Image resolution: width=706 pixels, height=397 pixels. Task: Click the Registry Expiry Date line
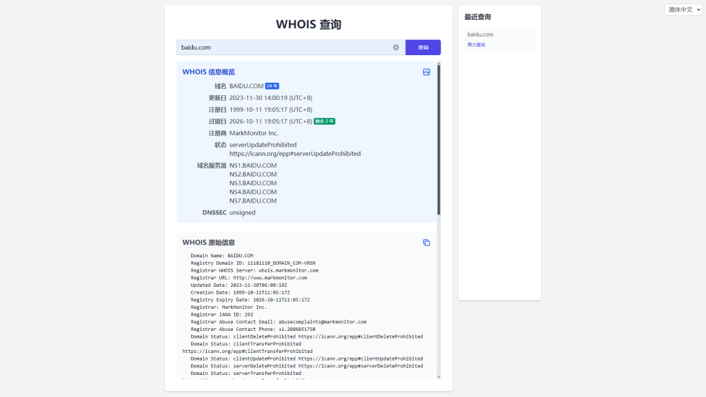click(x=250, y=300)
